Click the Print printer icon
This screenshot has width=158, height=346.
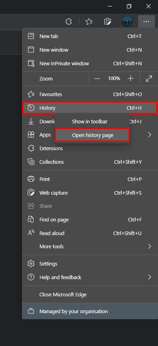[x=31, y=179]
